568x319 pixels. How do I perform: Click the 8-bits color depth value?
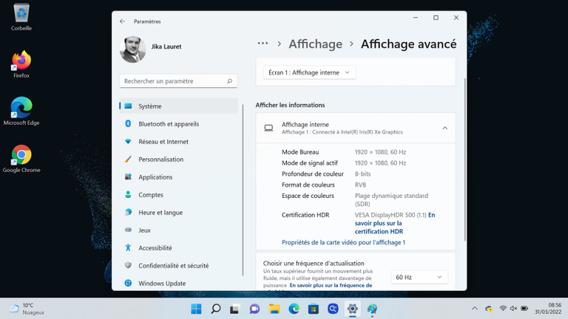[362, 174]
